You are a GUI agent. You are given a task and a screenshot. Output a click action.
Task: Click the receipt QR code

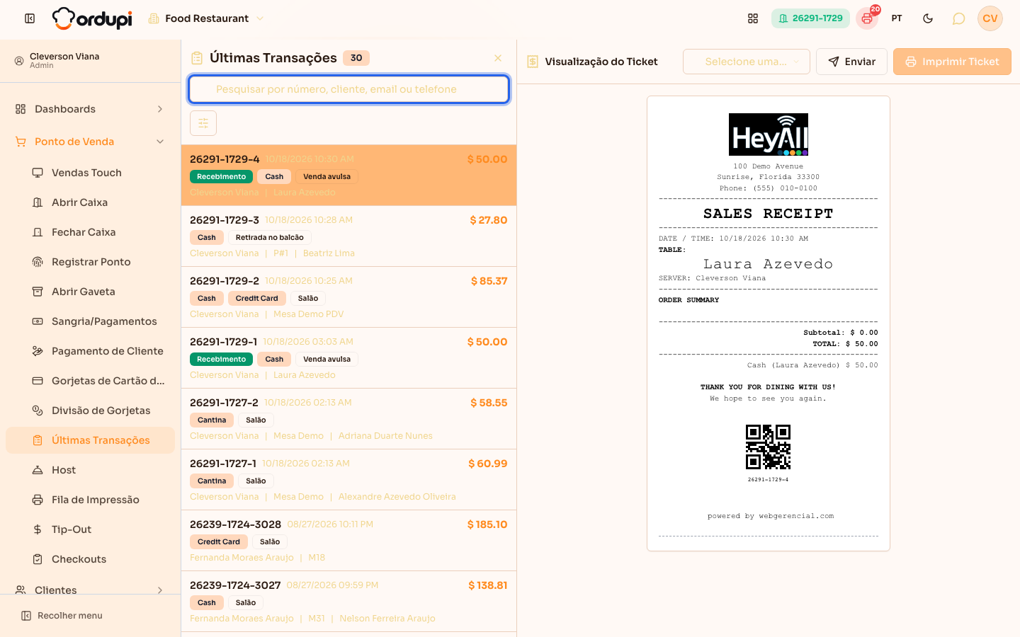point(768,447)
